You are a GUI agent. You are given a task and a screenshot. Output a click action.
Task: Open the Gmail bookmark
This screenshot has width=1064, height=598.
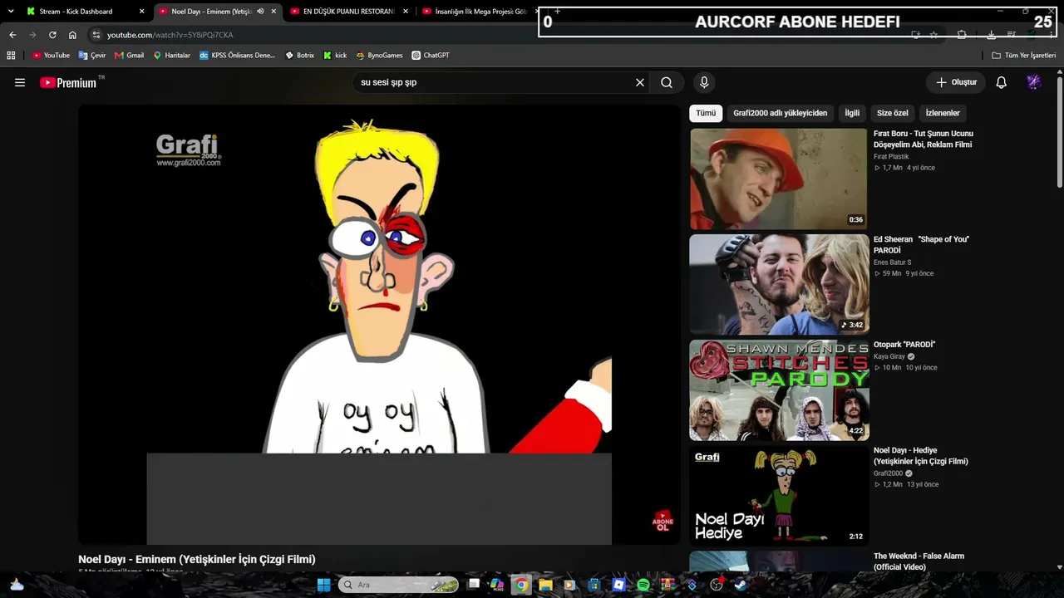[129, 56]
